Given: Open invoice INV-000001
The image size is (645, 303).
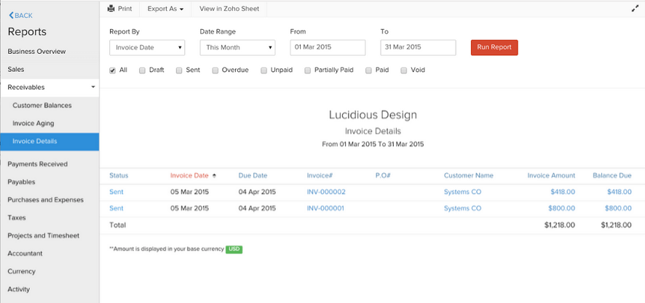Looking at the screenshot, I should click(x=325, y=209).
